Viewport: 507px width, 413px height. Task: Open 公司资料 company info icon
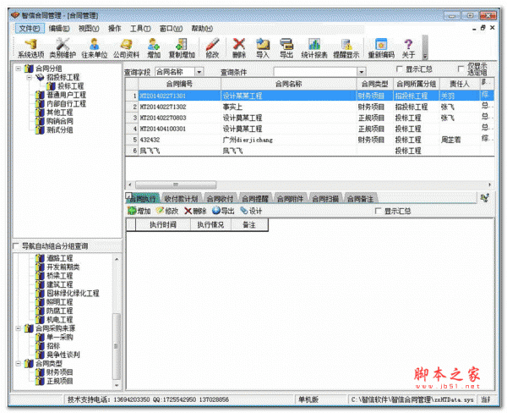[126, 48]
